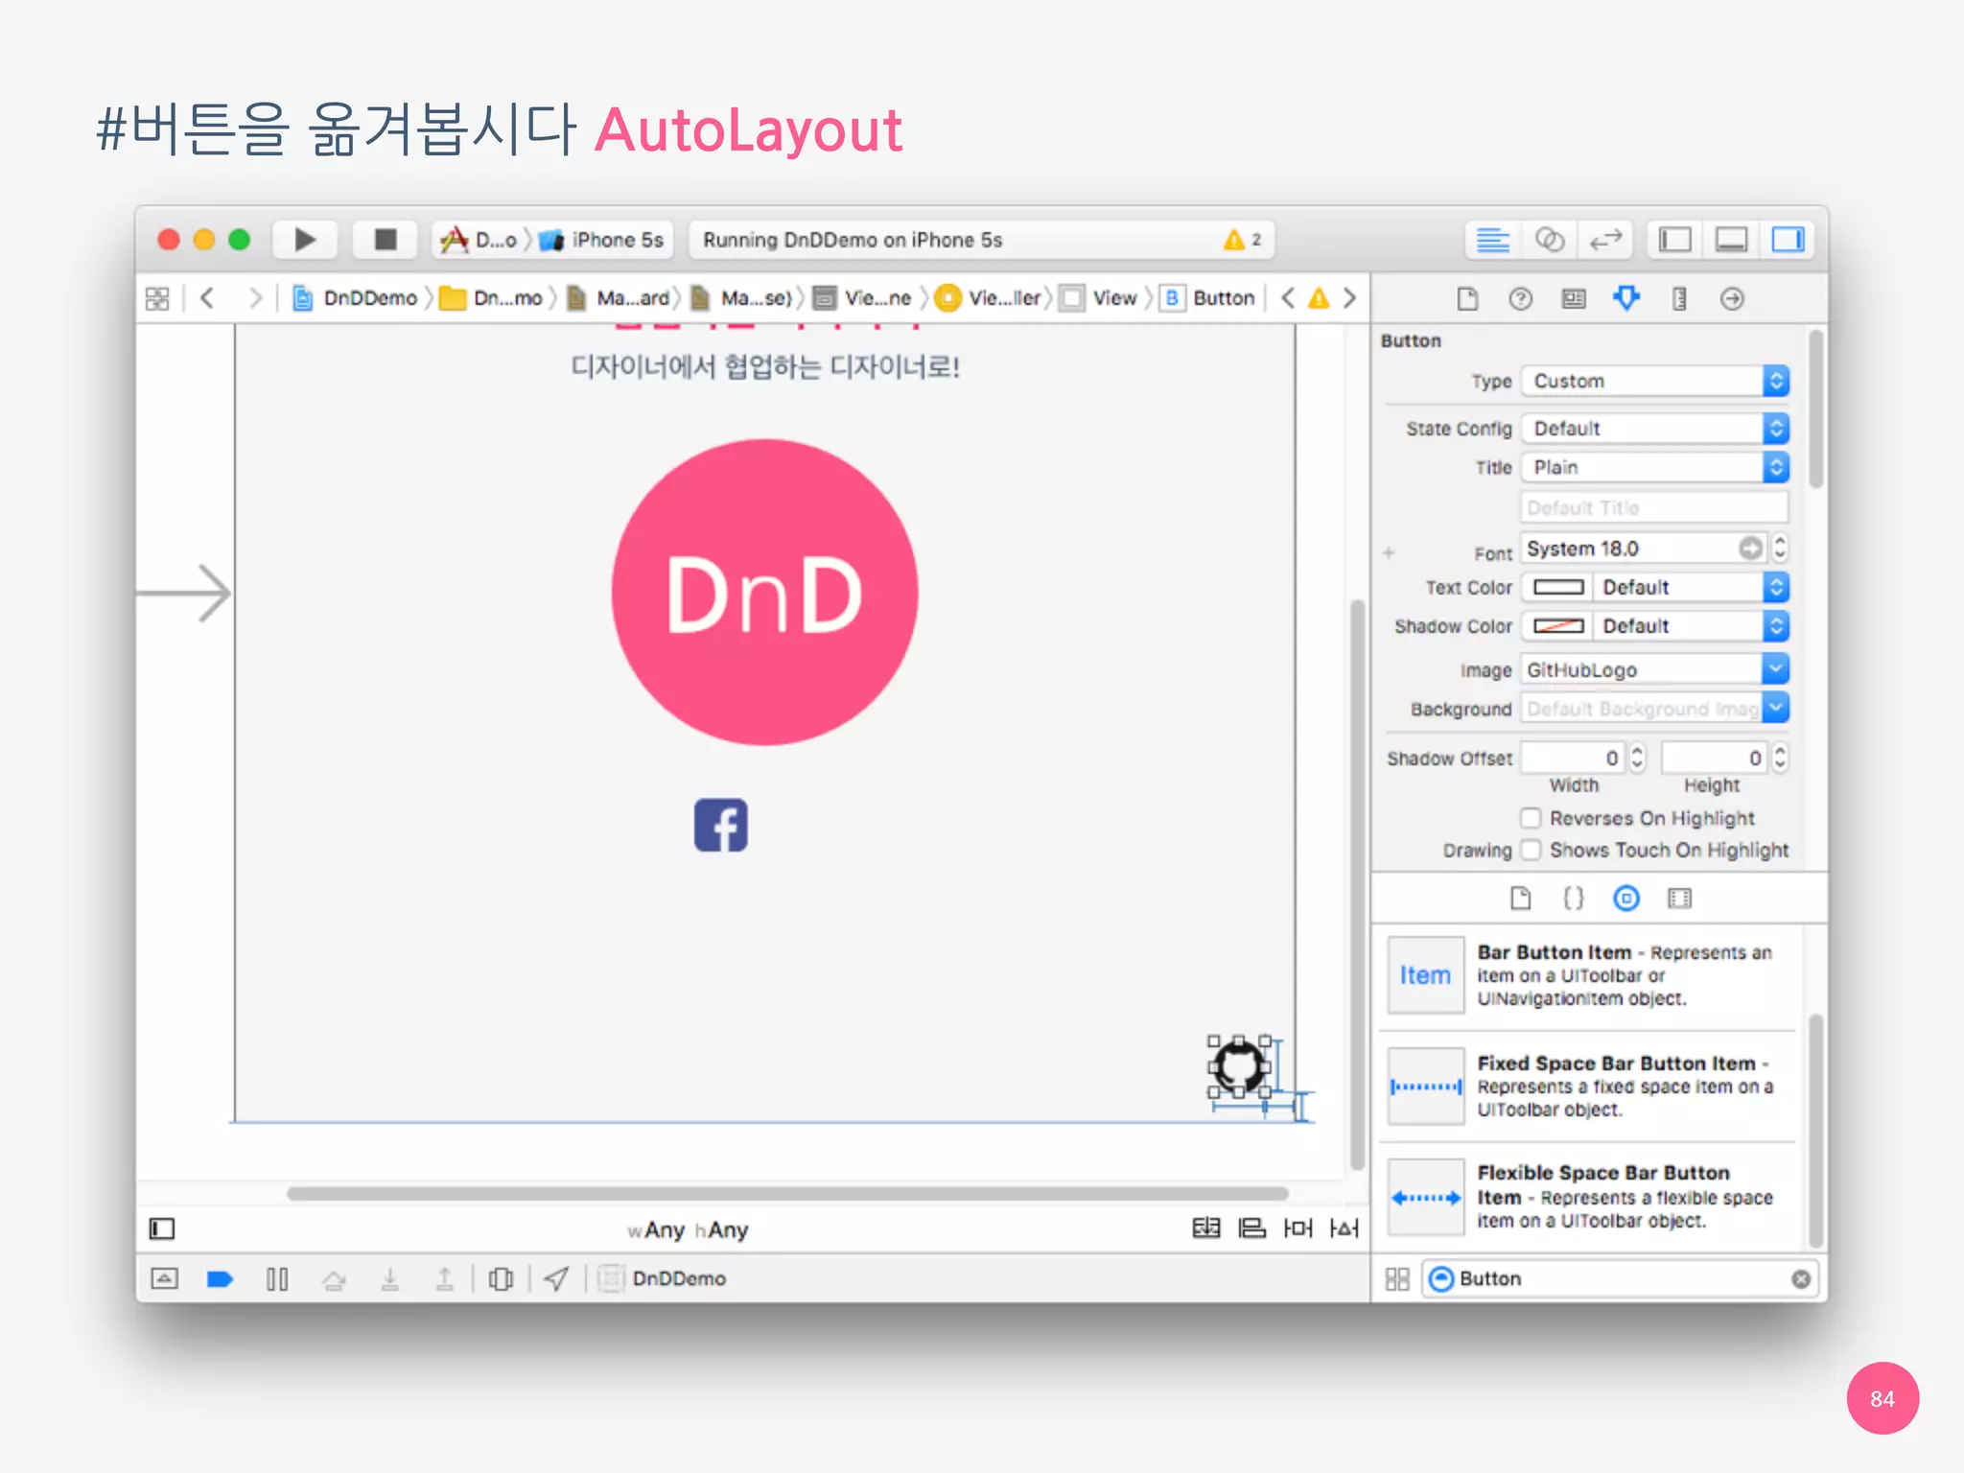Image resolution: width=1964 pixels, height=1473 pixels.
Task: Select Flexible Space Bar Button Item
Action: tap(1589, 1197)
